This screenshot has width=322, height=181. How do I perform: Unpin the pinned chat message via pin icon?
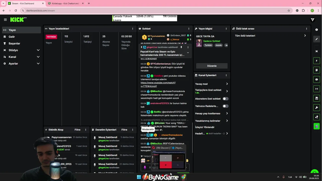click(181, 47)
